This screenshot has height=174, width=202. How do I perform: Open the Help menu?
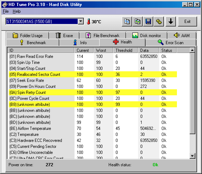pos(17,11)
